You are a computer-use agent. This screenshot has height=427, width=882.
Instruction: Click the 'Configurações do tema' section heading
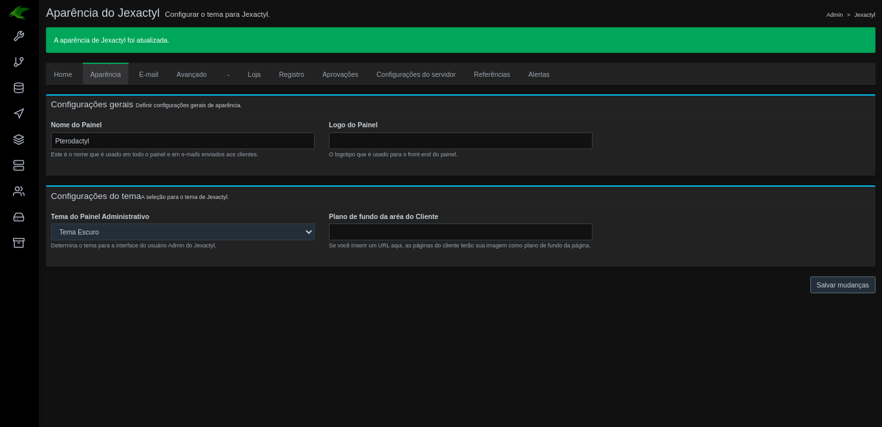coord(96,196)
